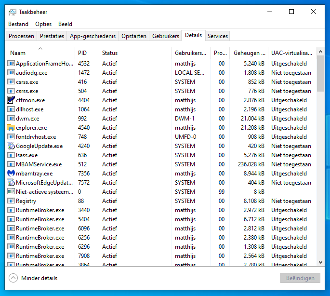The height and width of the screenshot is (296, 330).
Task: Click the Taakbeheer title bar icon
Action: pyautogui.click(x=13, y=12)
